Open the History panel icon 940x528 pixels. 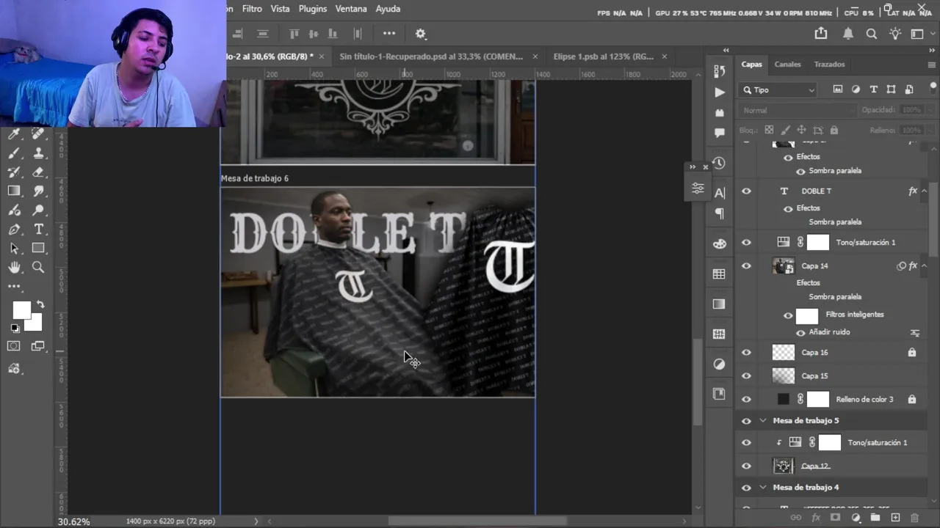click(719, 163)
